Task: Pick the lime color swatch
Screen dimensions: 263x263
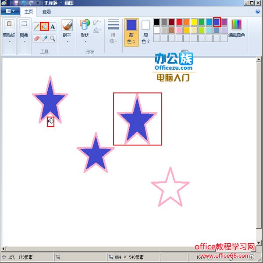Action: pyautogui.click(x=202, y=30)
